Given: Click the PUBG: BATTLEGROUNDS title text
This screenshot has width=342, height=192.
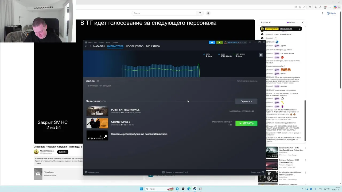Looking at the screenshot, I should pos(125,110).
